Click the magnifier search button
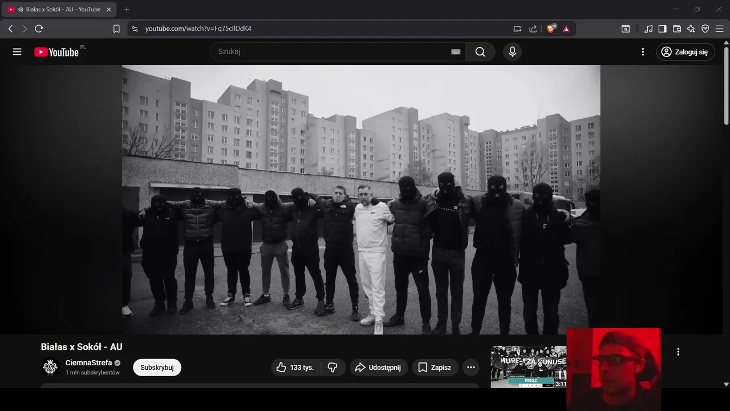The width and height of the screenshot is (730, 411). click(480, 52)
